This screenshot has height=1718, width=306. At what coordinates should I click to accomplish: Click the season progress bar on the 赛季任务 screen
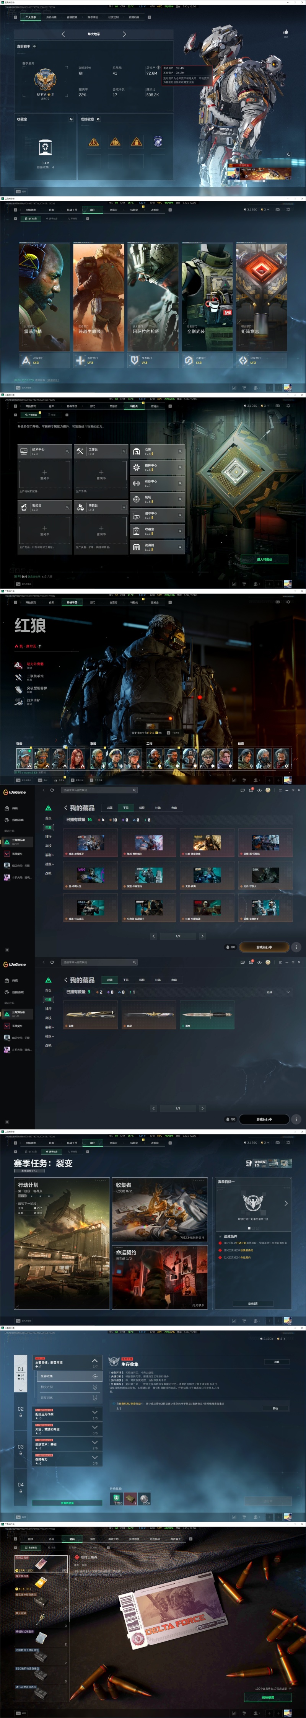click(269, 1163)
